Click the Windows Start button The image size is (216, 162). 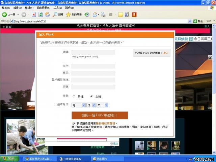pos(9,159)
